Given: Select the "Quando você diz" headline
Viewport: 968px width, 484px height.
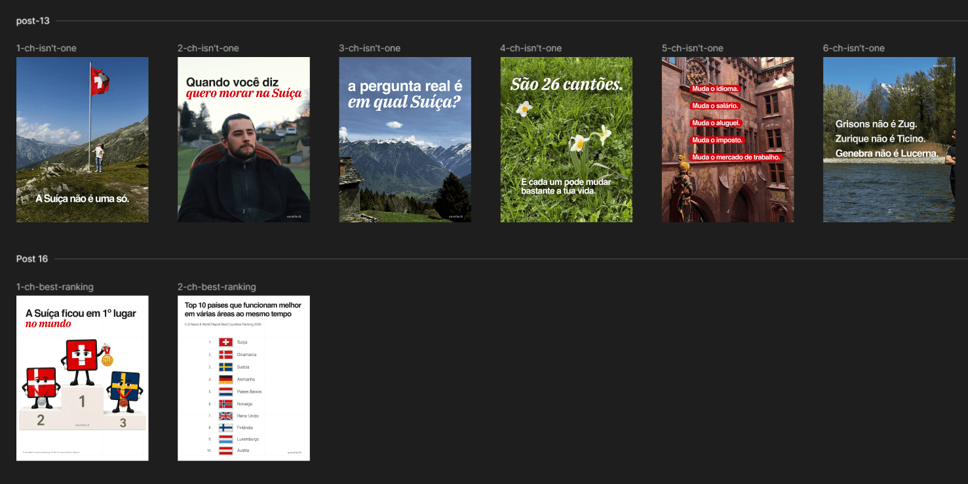Looking at the screenshot, I should [232, 82].
